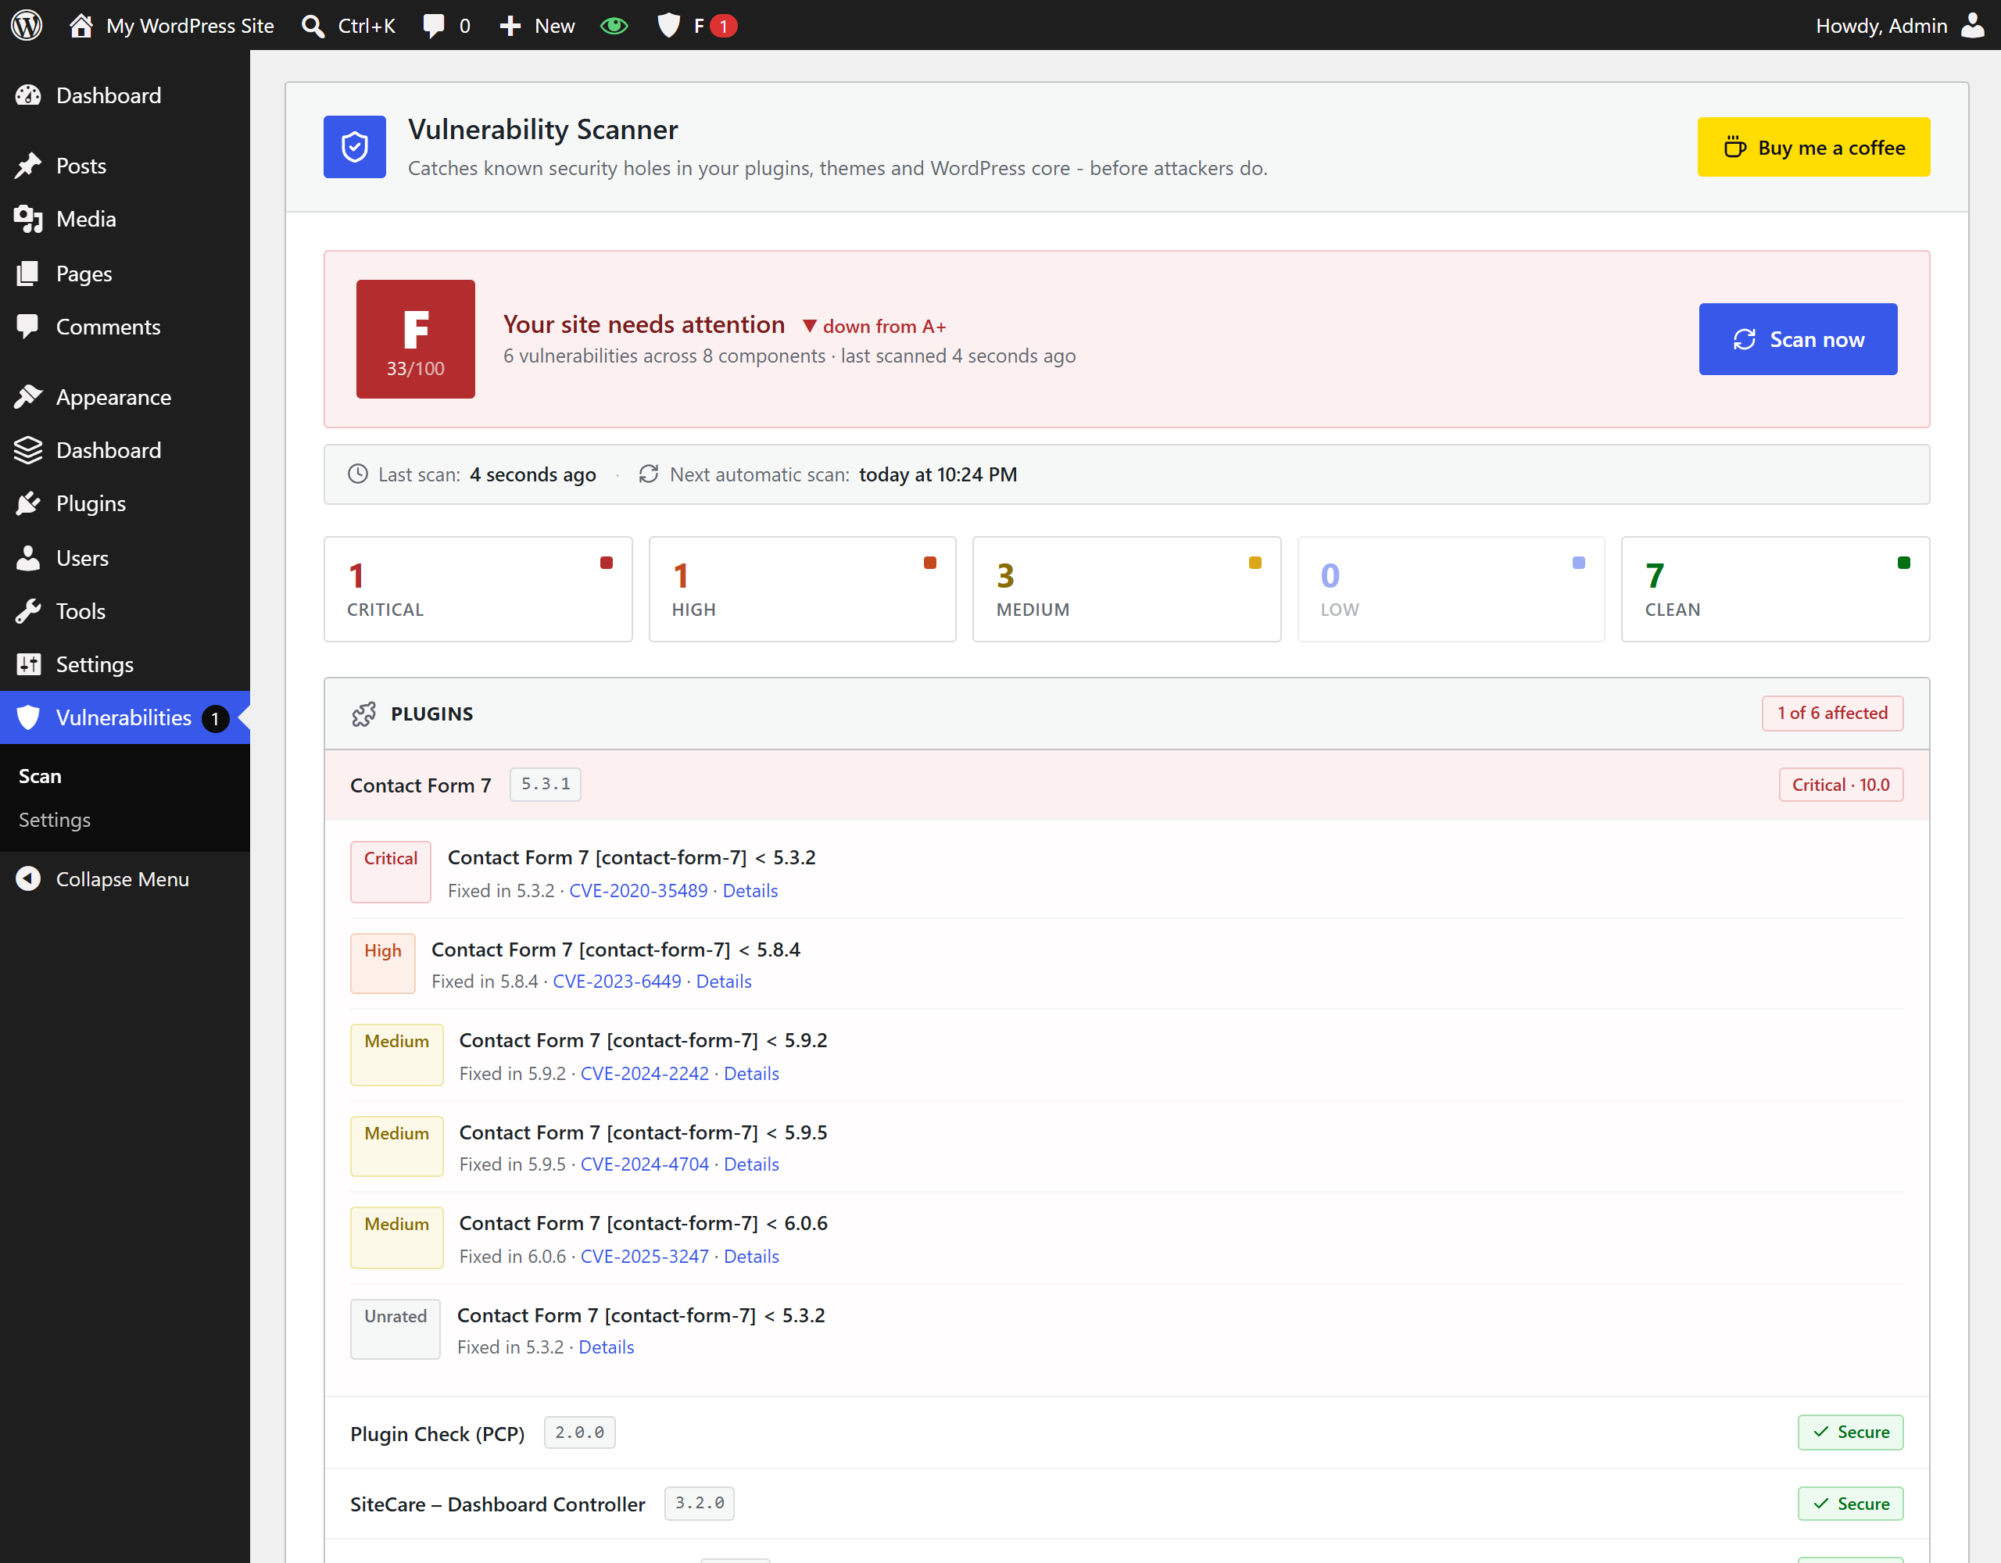Open Pages sidebar item
This screenshot has width=2001, height=1563.
(124, 273)
